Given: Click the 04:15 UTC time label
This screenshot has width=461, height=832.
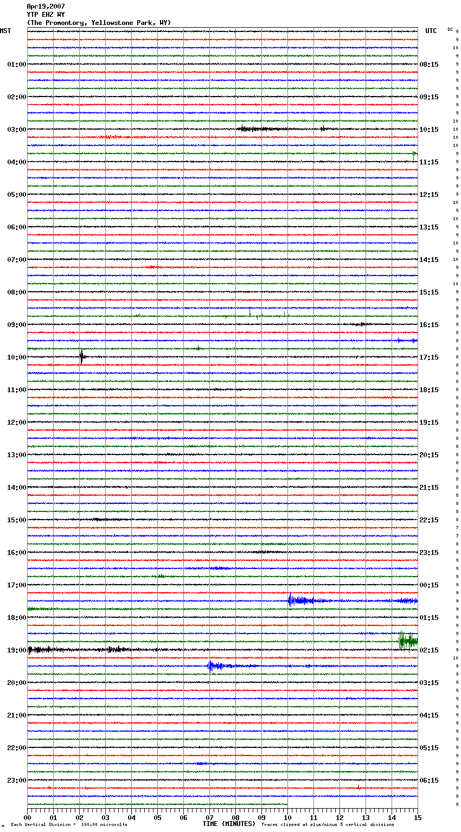Looking at the screenshot, I should pos(429,715).
